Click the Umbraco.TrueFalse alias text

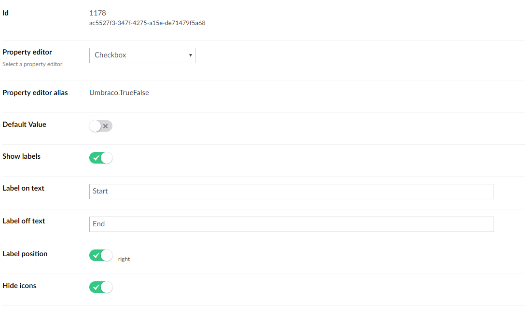pyautogui.click(x=119, y=92)
